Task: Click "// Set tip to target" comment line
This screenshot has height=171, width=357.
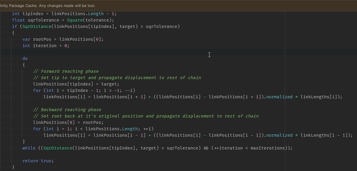Action: coord(117,78)
